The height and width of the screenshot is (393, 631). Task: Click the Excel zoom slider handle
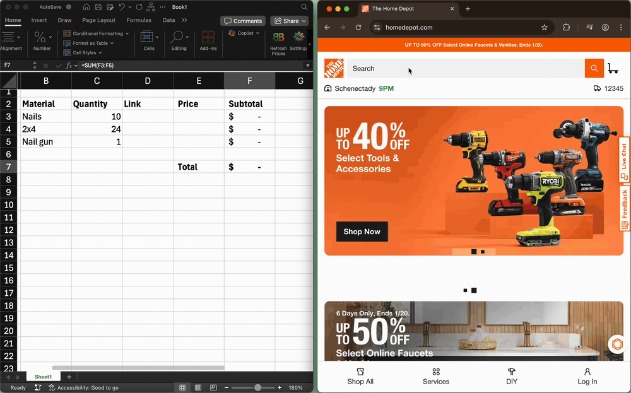point(257,387)
